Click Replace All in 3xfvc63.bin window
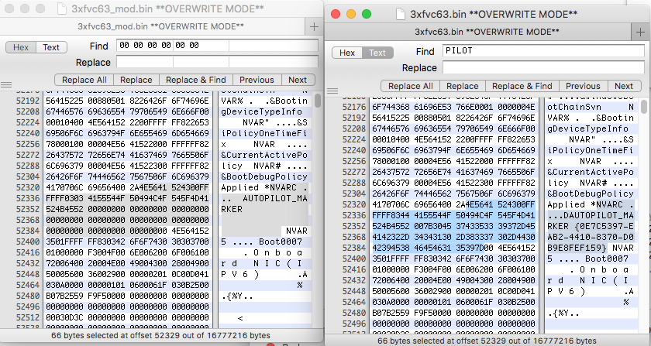The width and height of the screenshot is (651, 346). click(x=411, y=86)
